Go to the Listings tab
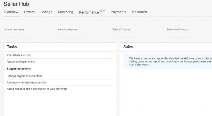 point(46,12)
